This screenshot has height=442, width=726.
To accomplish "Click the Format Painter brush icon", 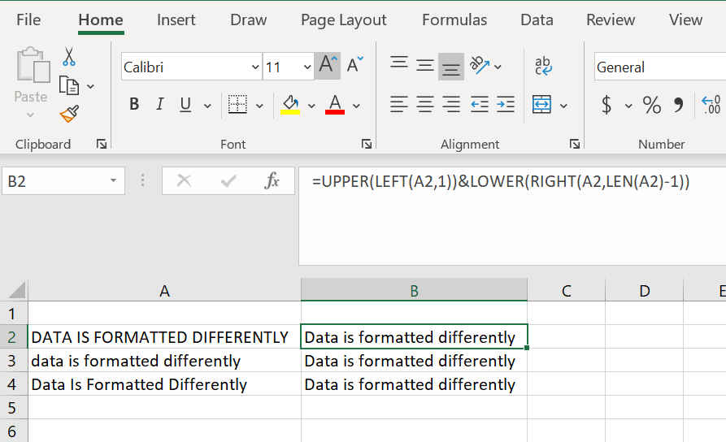I will click(x=69, y=114).
